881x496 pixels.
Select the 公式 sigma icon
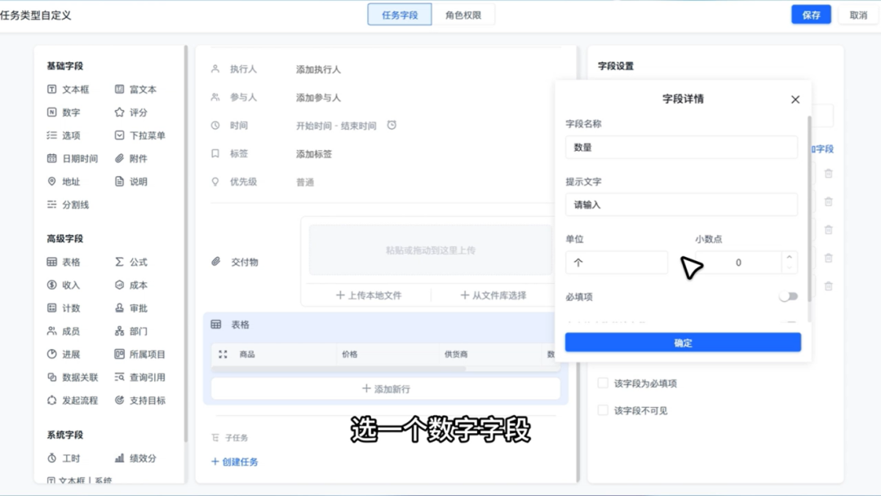click(x=119, y=262)
